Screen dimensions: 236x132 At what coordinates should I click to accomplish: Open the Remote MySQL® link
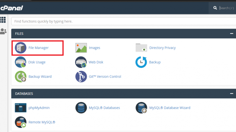[x=42, y=122]
